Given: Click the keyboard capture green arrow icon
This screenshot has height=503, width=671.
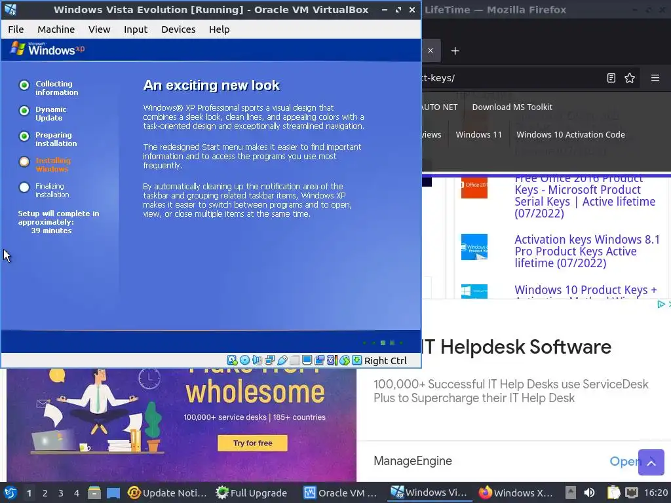Looking at the screenshot, I should tap(357, 360).
